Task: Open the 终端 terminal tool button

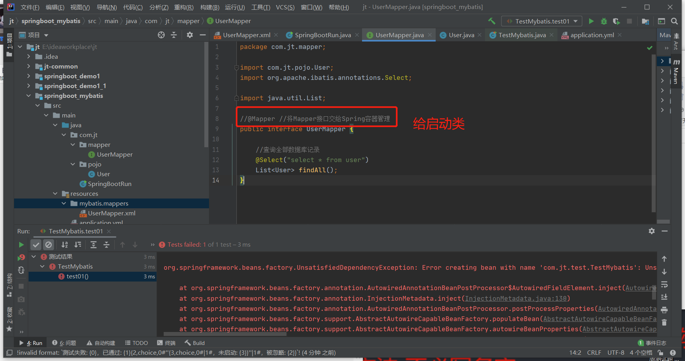Action: [166, 343]
